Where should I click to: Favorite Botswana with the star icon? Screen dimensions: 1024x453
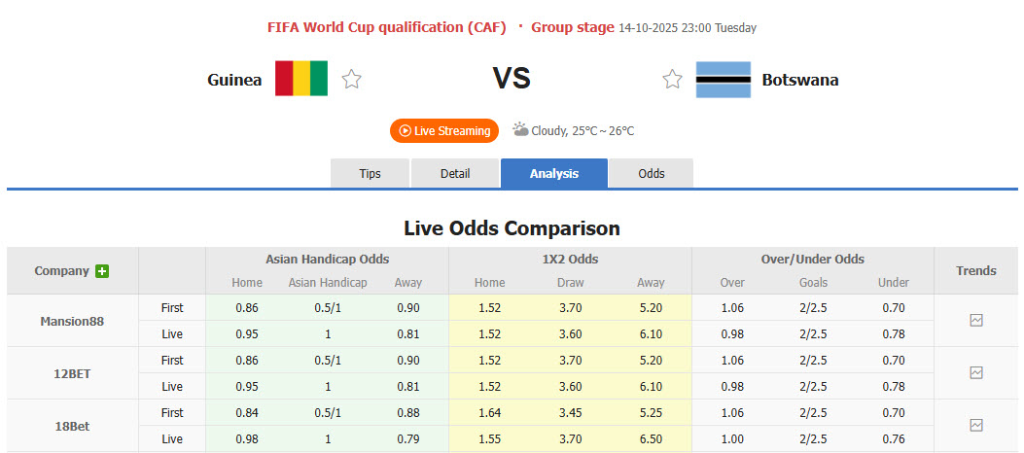[x=672, y=80]
